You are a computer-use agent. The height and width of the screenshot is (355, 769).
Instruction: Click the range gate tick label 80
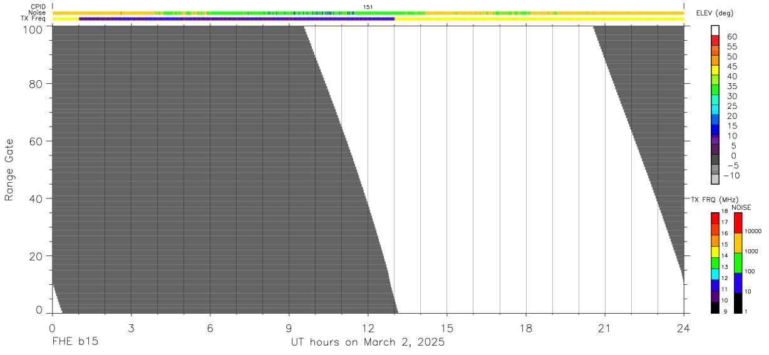[35, 84]
